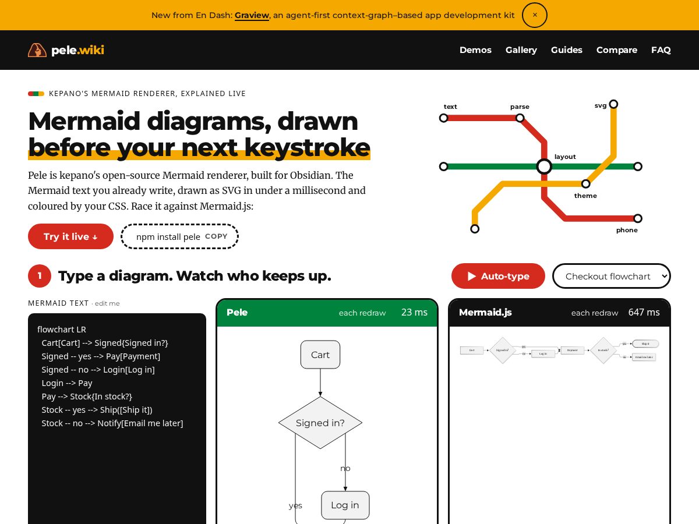Screen dimensions: 699x524
Task: Open the Compare menu item
Action: (617, 50)
